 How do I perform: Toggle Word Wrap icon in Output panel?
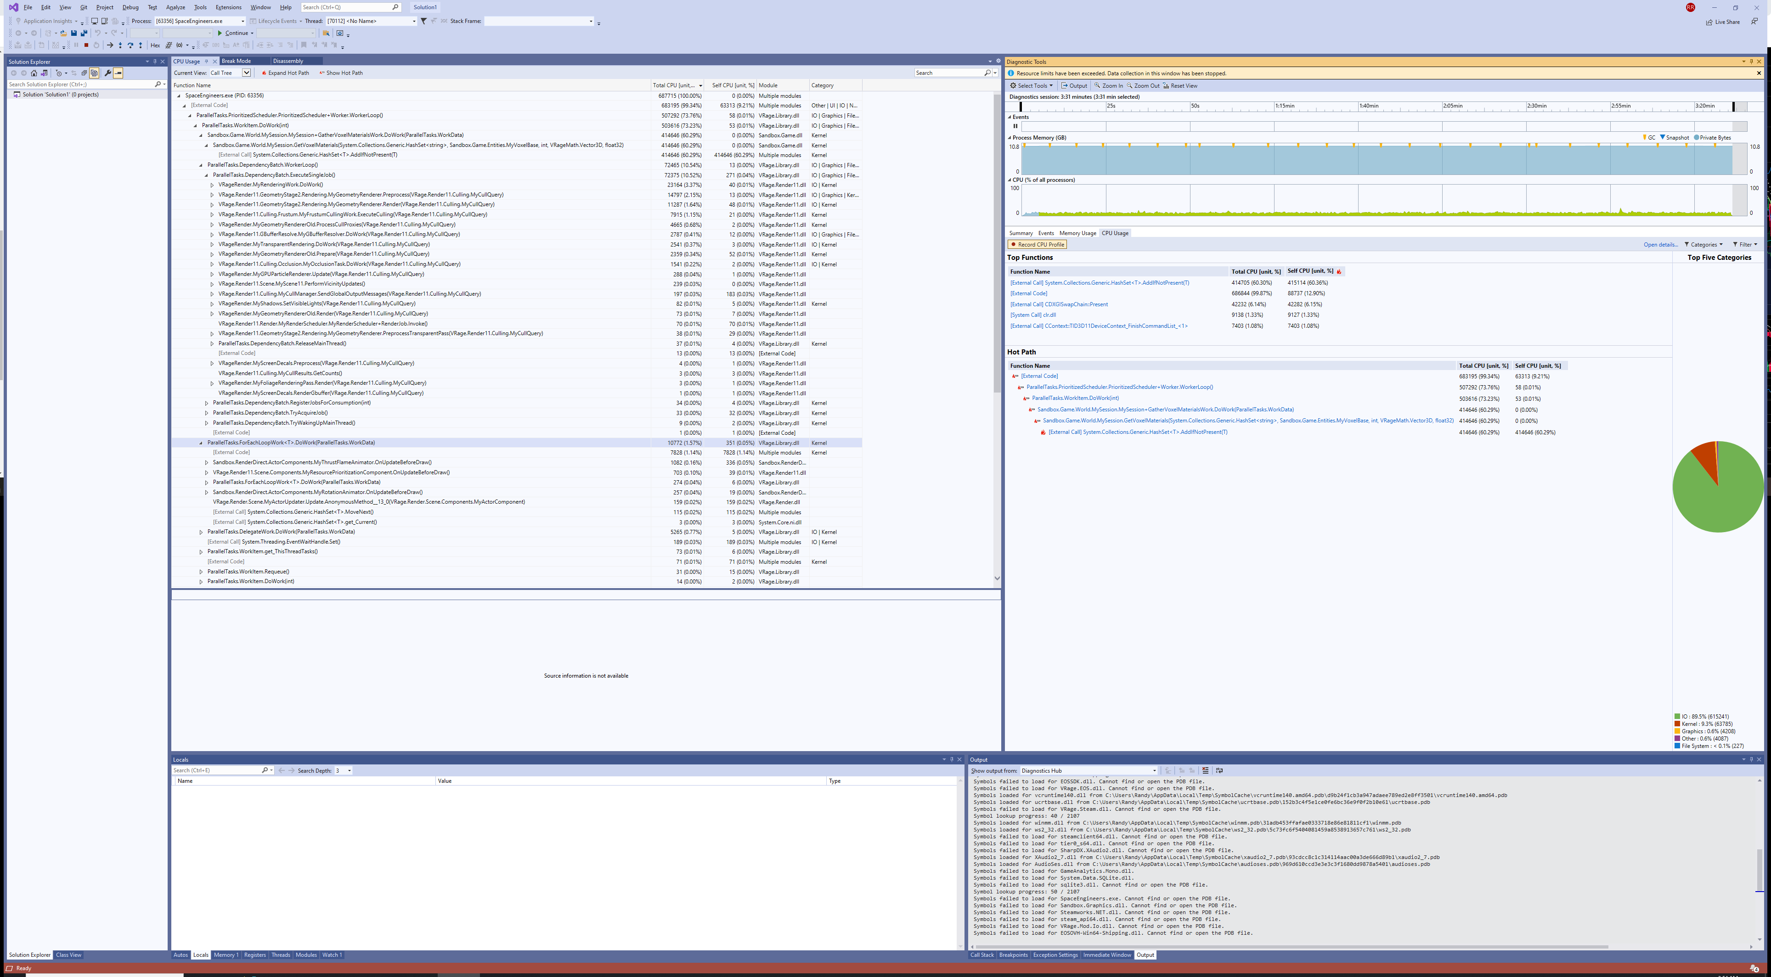pyautogui.click(x=1219, y=770)
